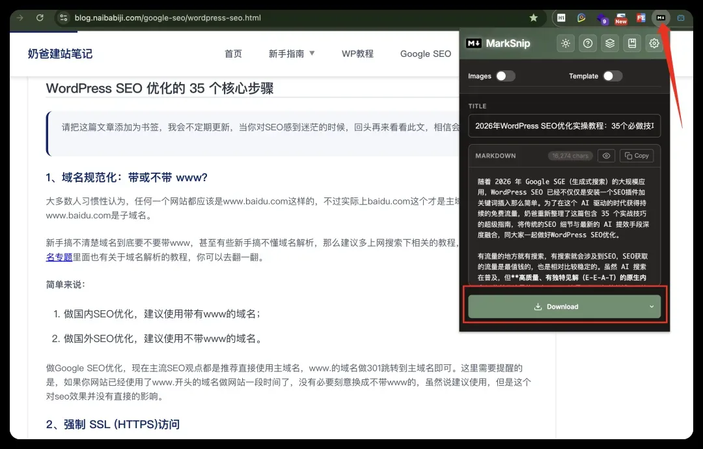Copy the markdown content
This screenshot has width=703, height=449.
coord(637,156)
